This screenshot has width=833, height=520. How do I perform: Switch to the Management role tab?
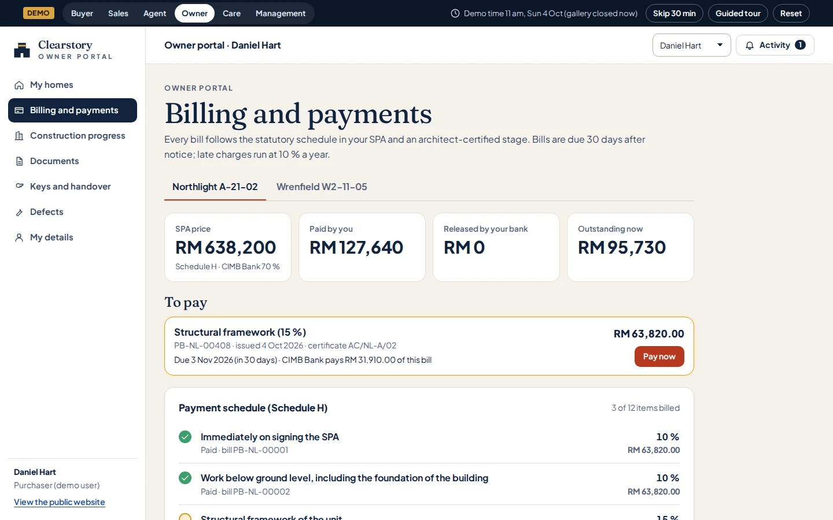coord(281,13)
